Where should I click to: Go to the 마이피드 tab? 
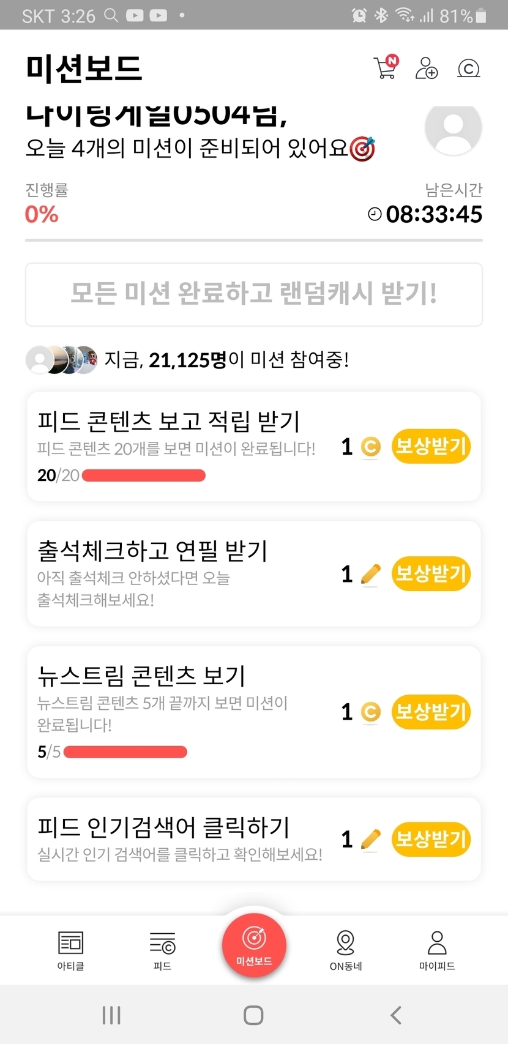click(x=437, y=950)
